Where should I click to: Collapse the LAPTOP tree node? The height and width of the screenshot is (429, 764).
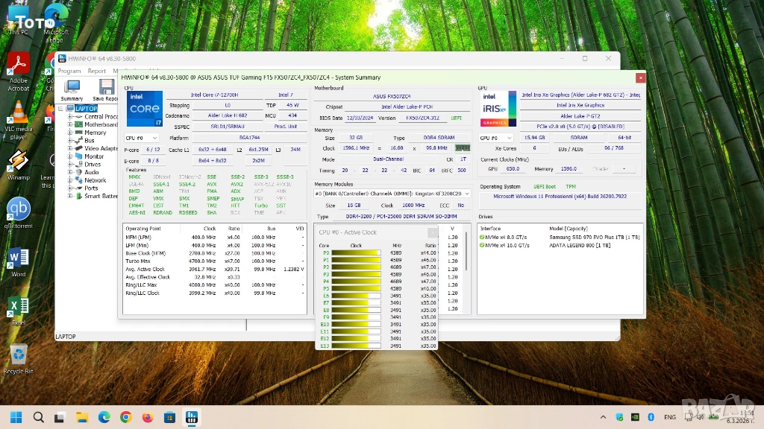pos(61,109)
